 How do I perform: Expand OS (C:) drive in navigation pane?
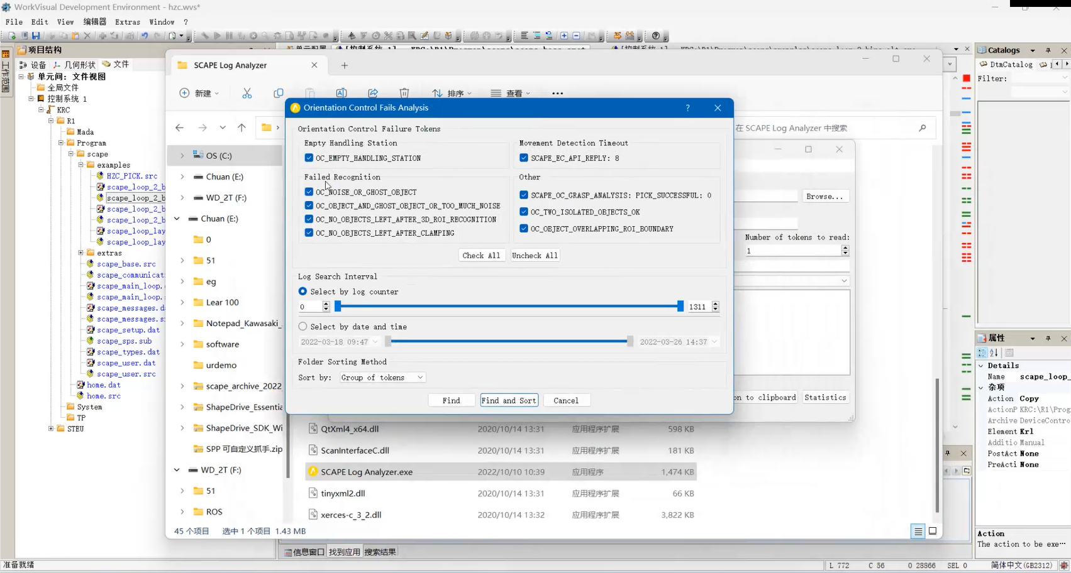coord(182,155)
